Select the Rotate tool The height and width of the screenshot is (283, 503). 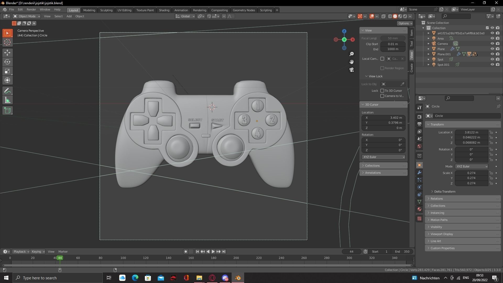(7, 62)
